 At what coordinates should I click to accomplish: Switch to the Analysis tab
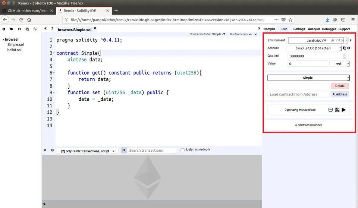click(314, 29)
